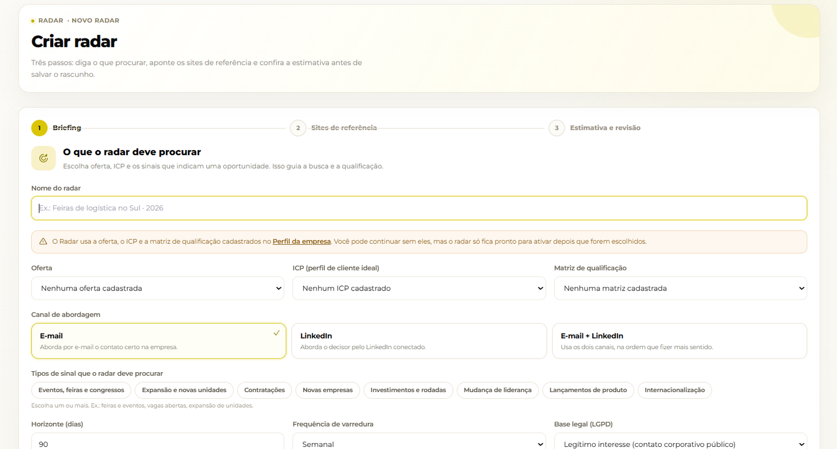Focus the Nome do radar field
837x449 pixels.
click(x=419, y=208)
